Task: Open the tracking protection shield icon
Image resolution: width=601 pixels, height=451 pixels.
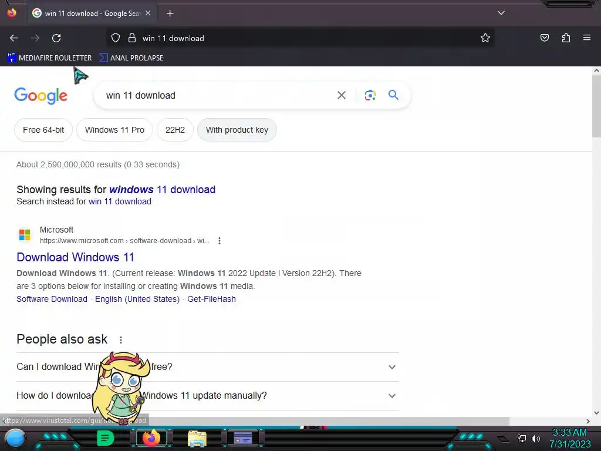Action: point(116,38)
